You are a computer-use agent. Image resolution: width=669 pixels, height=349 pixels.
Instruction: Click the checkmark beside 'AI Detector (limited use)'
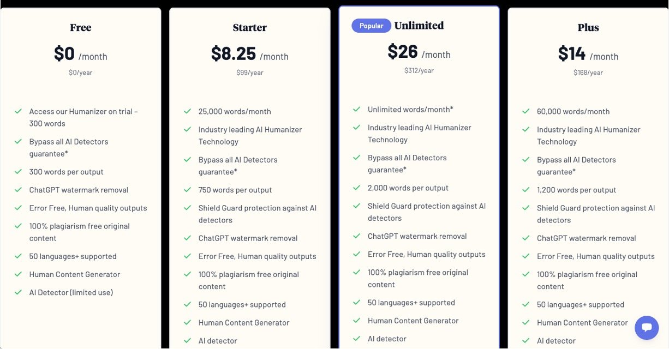(x=19, y=292)
